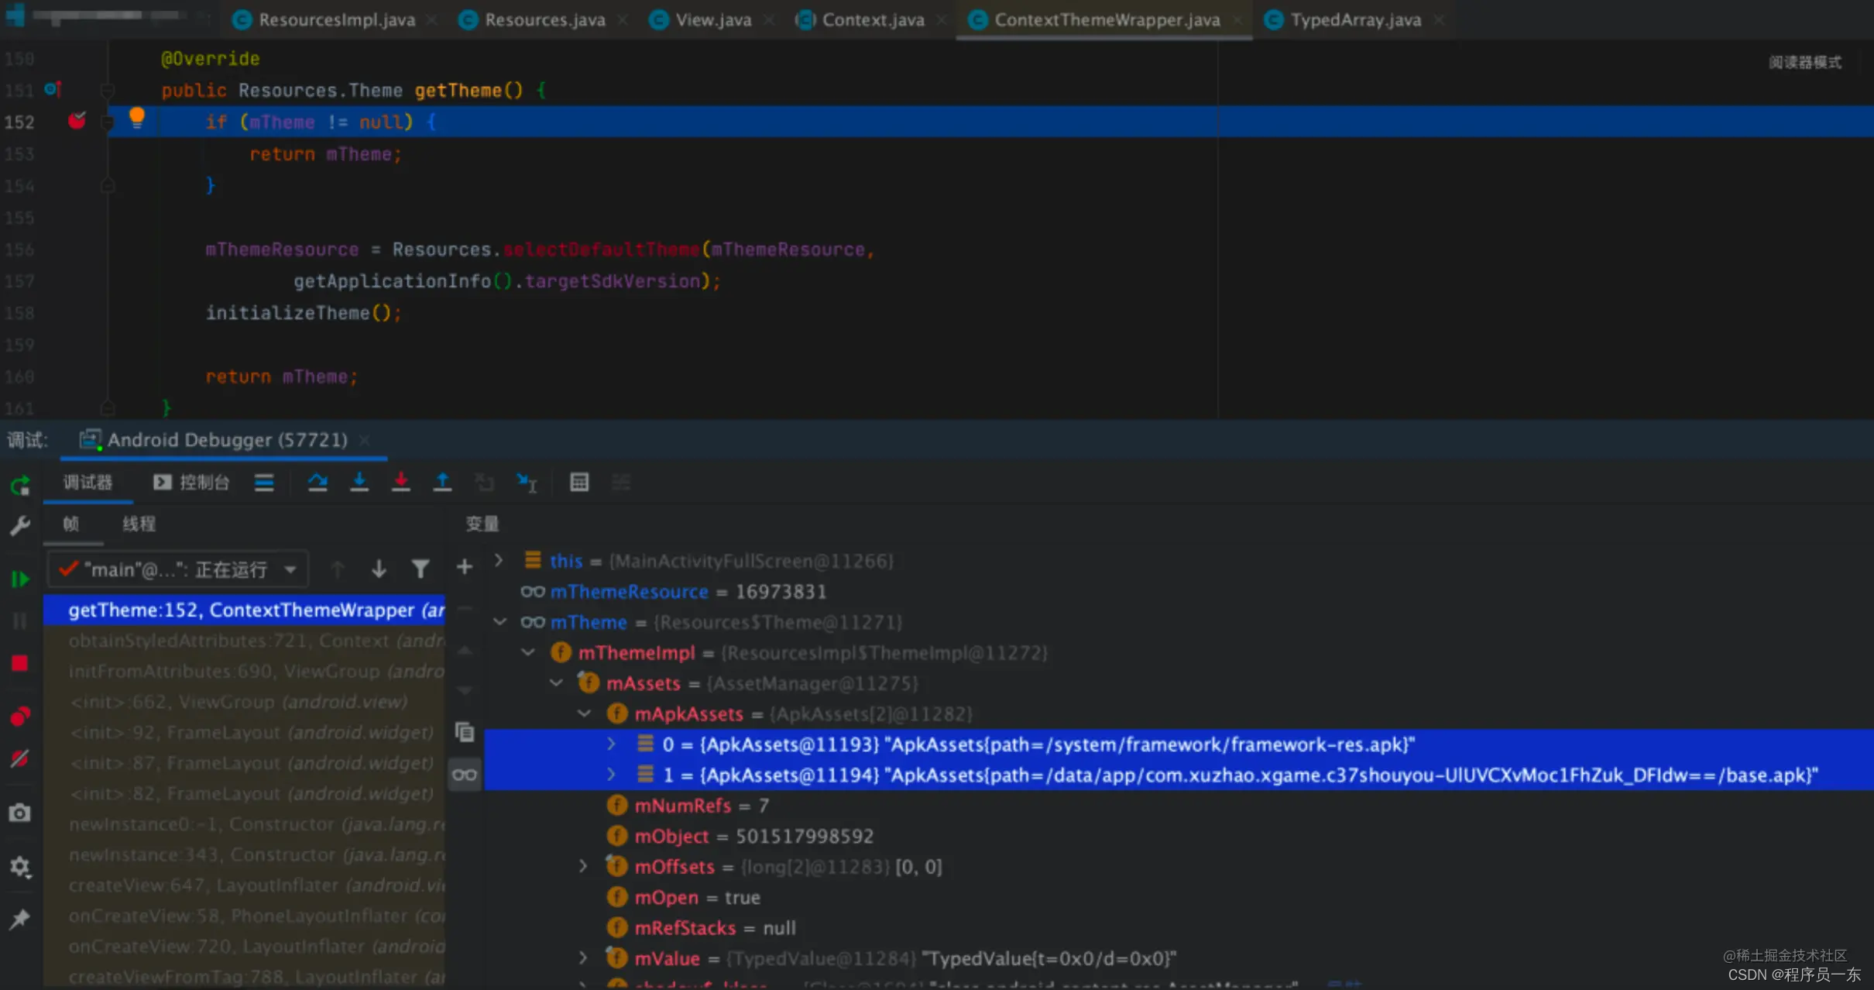1874x990 pixels.
Task: Click the Step Into icon
Action: [x=359, y=483]
